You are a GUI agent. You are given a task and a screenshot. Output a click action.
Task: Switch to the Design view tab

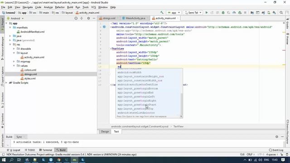(x=105, y=132)
